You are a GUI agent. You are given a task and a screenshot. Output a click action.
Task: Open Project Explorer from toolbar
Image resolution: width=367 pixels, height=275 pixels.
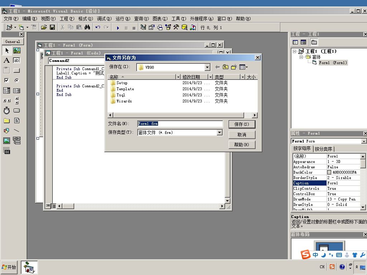coord(143,27)
